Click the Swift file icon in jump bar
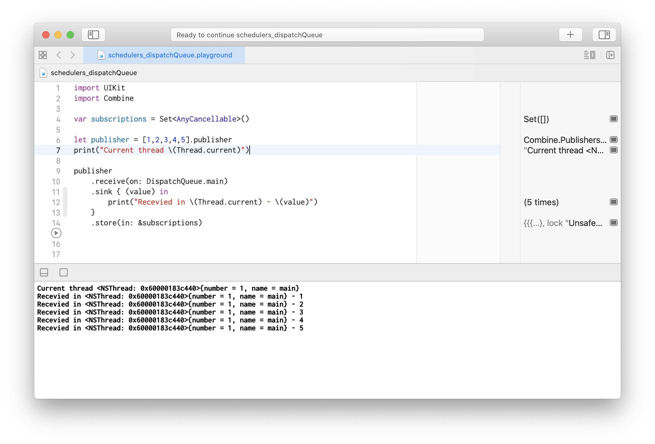 (43, 73)
